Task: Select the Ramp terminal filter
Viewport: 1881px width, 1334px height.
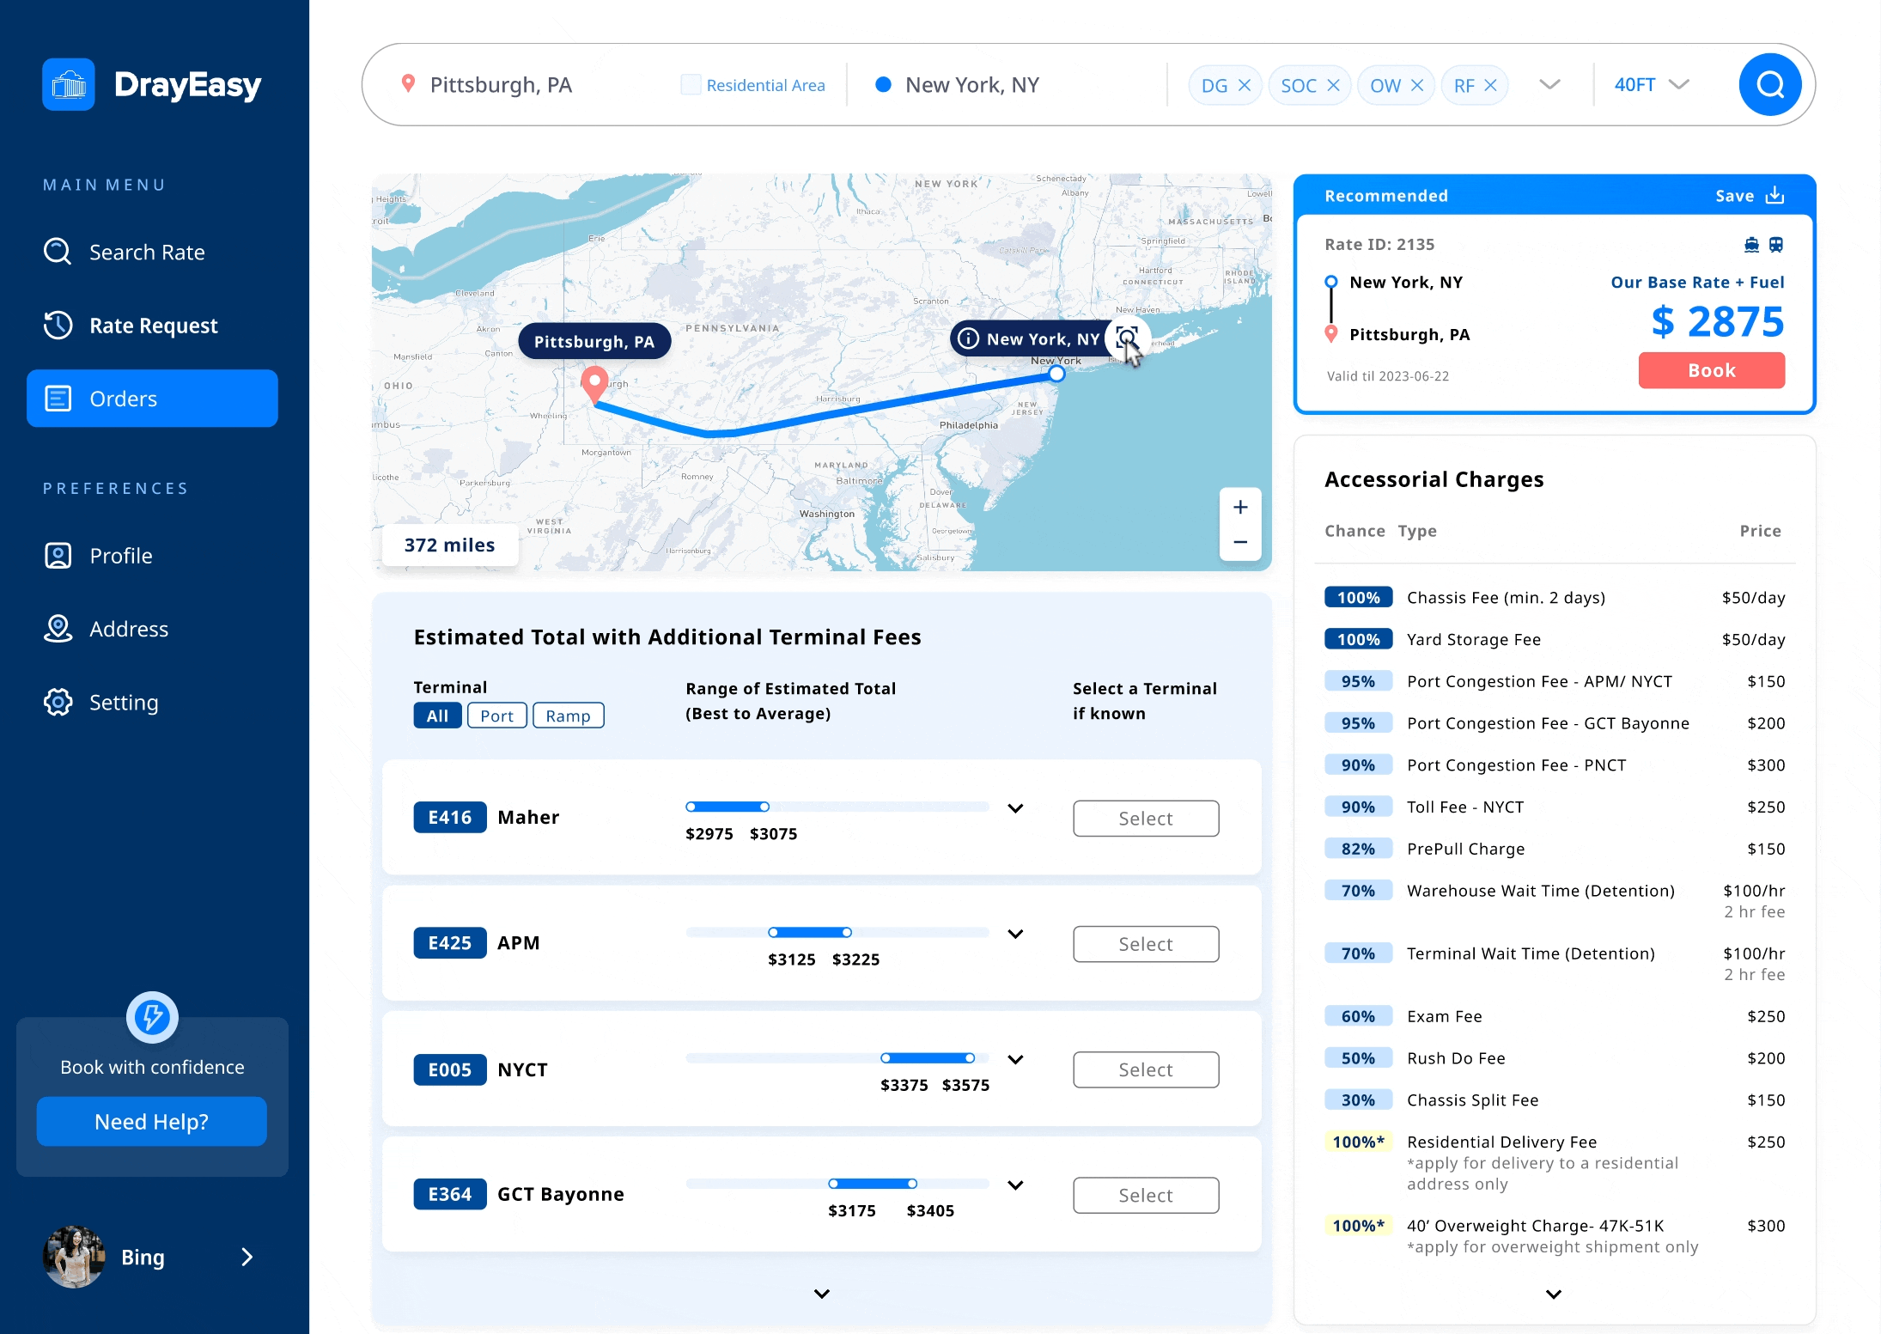Action: point(568,716)
